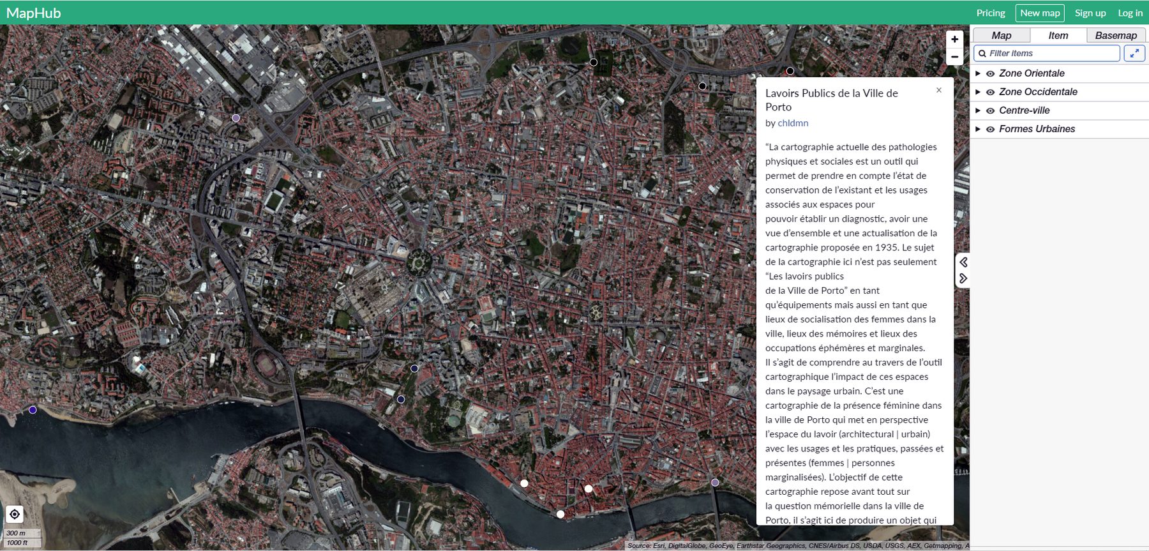Expand the Zone Occidentale group
The width and height of the screenshot is (1149, 551).
pos(978,92)
